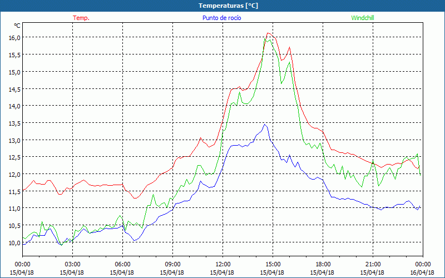The height and width of the screenshot is (278, 445).
Task: Click the 14,5 y-axis value
Action: (x=14, y=89)
